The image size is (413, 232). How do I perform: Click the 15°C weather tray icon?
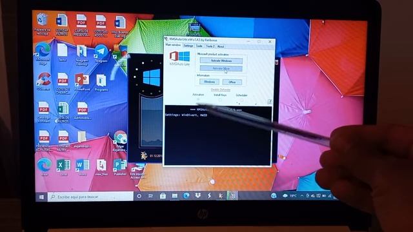click(290, 196)
